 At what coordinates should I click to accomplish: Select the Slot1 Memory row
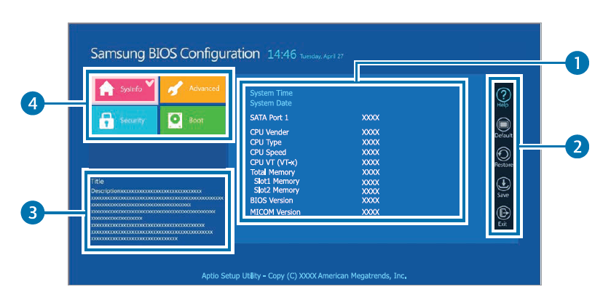tap(316, 181)
